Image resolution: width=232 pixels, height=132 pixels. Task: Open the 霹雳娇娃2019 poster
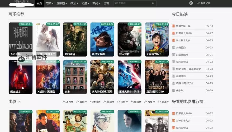157,77
